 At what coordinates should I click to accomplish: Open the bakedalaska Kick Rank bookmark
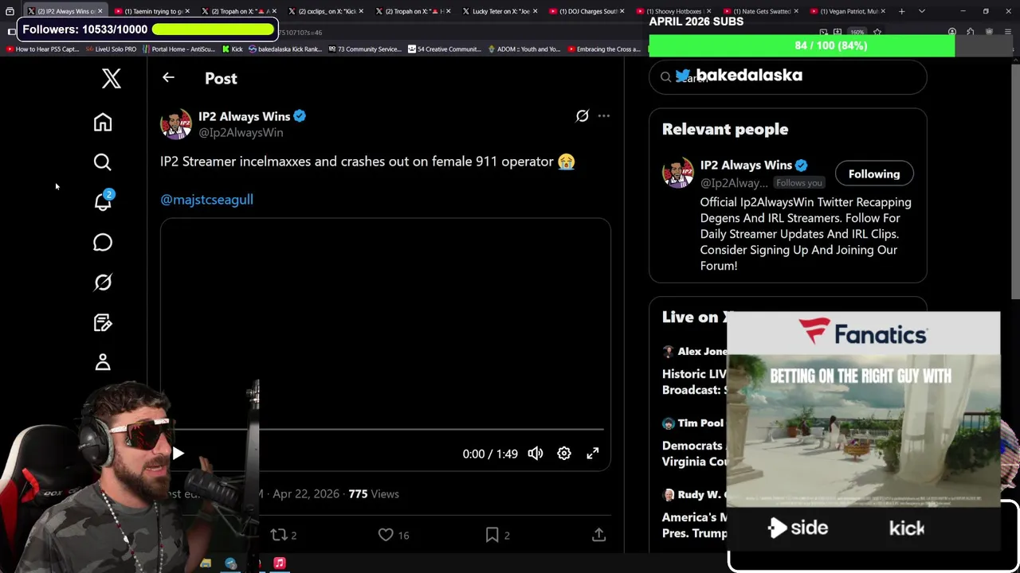(x=285, y=49)
